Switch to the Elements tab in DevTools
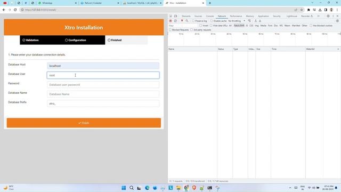 click(x=186, y=16)
